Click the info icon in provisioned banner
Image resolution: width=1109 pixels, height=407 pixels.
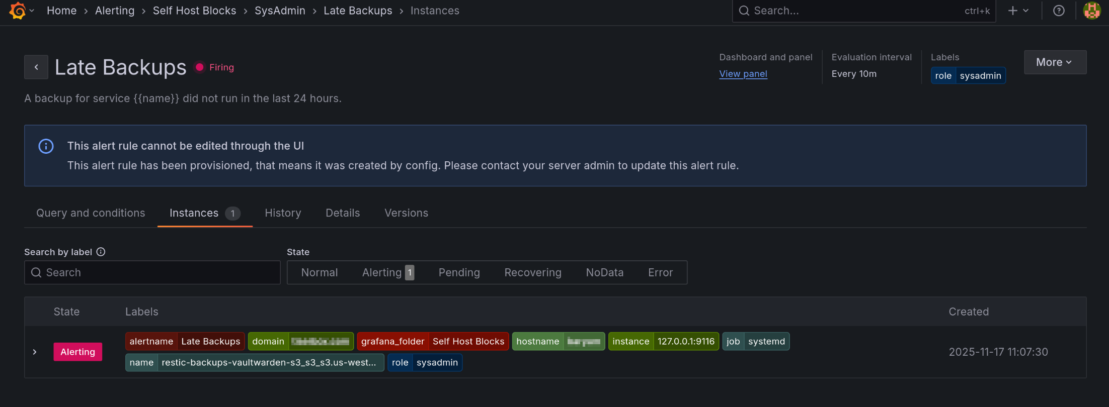coord(46,146)
